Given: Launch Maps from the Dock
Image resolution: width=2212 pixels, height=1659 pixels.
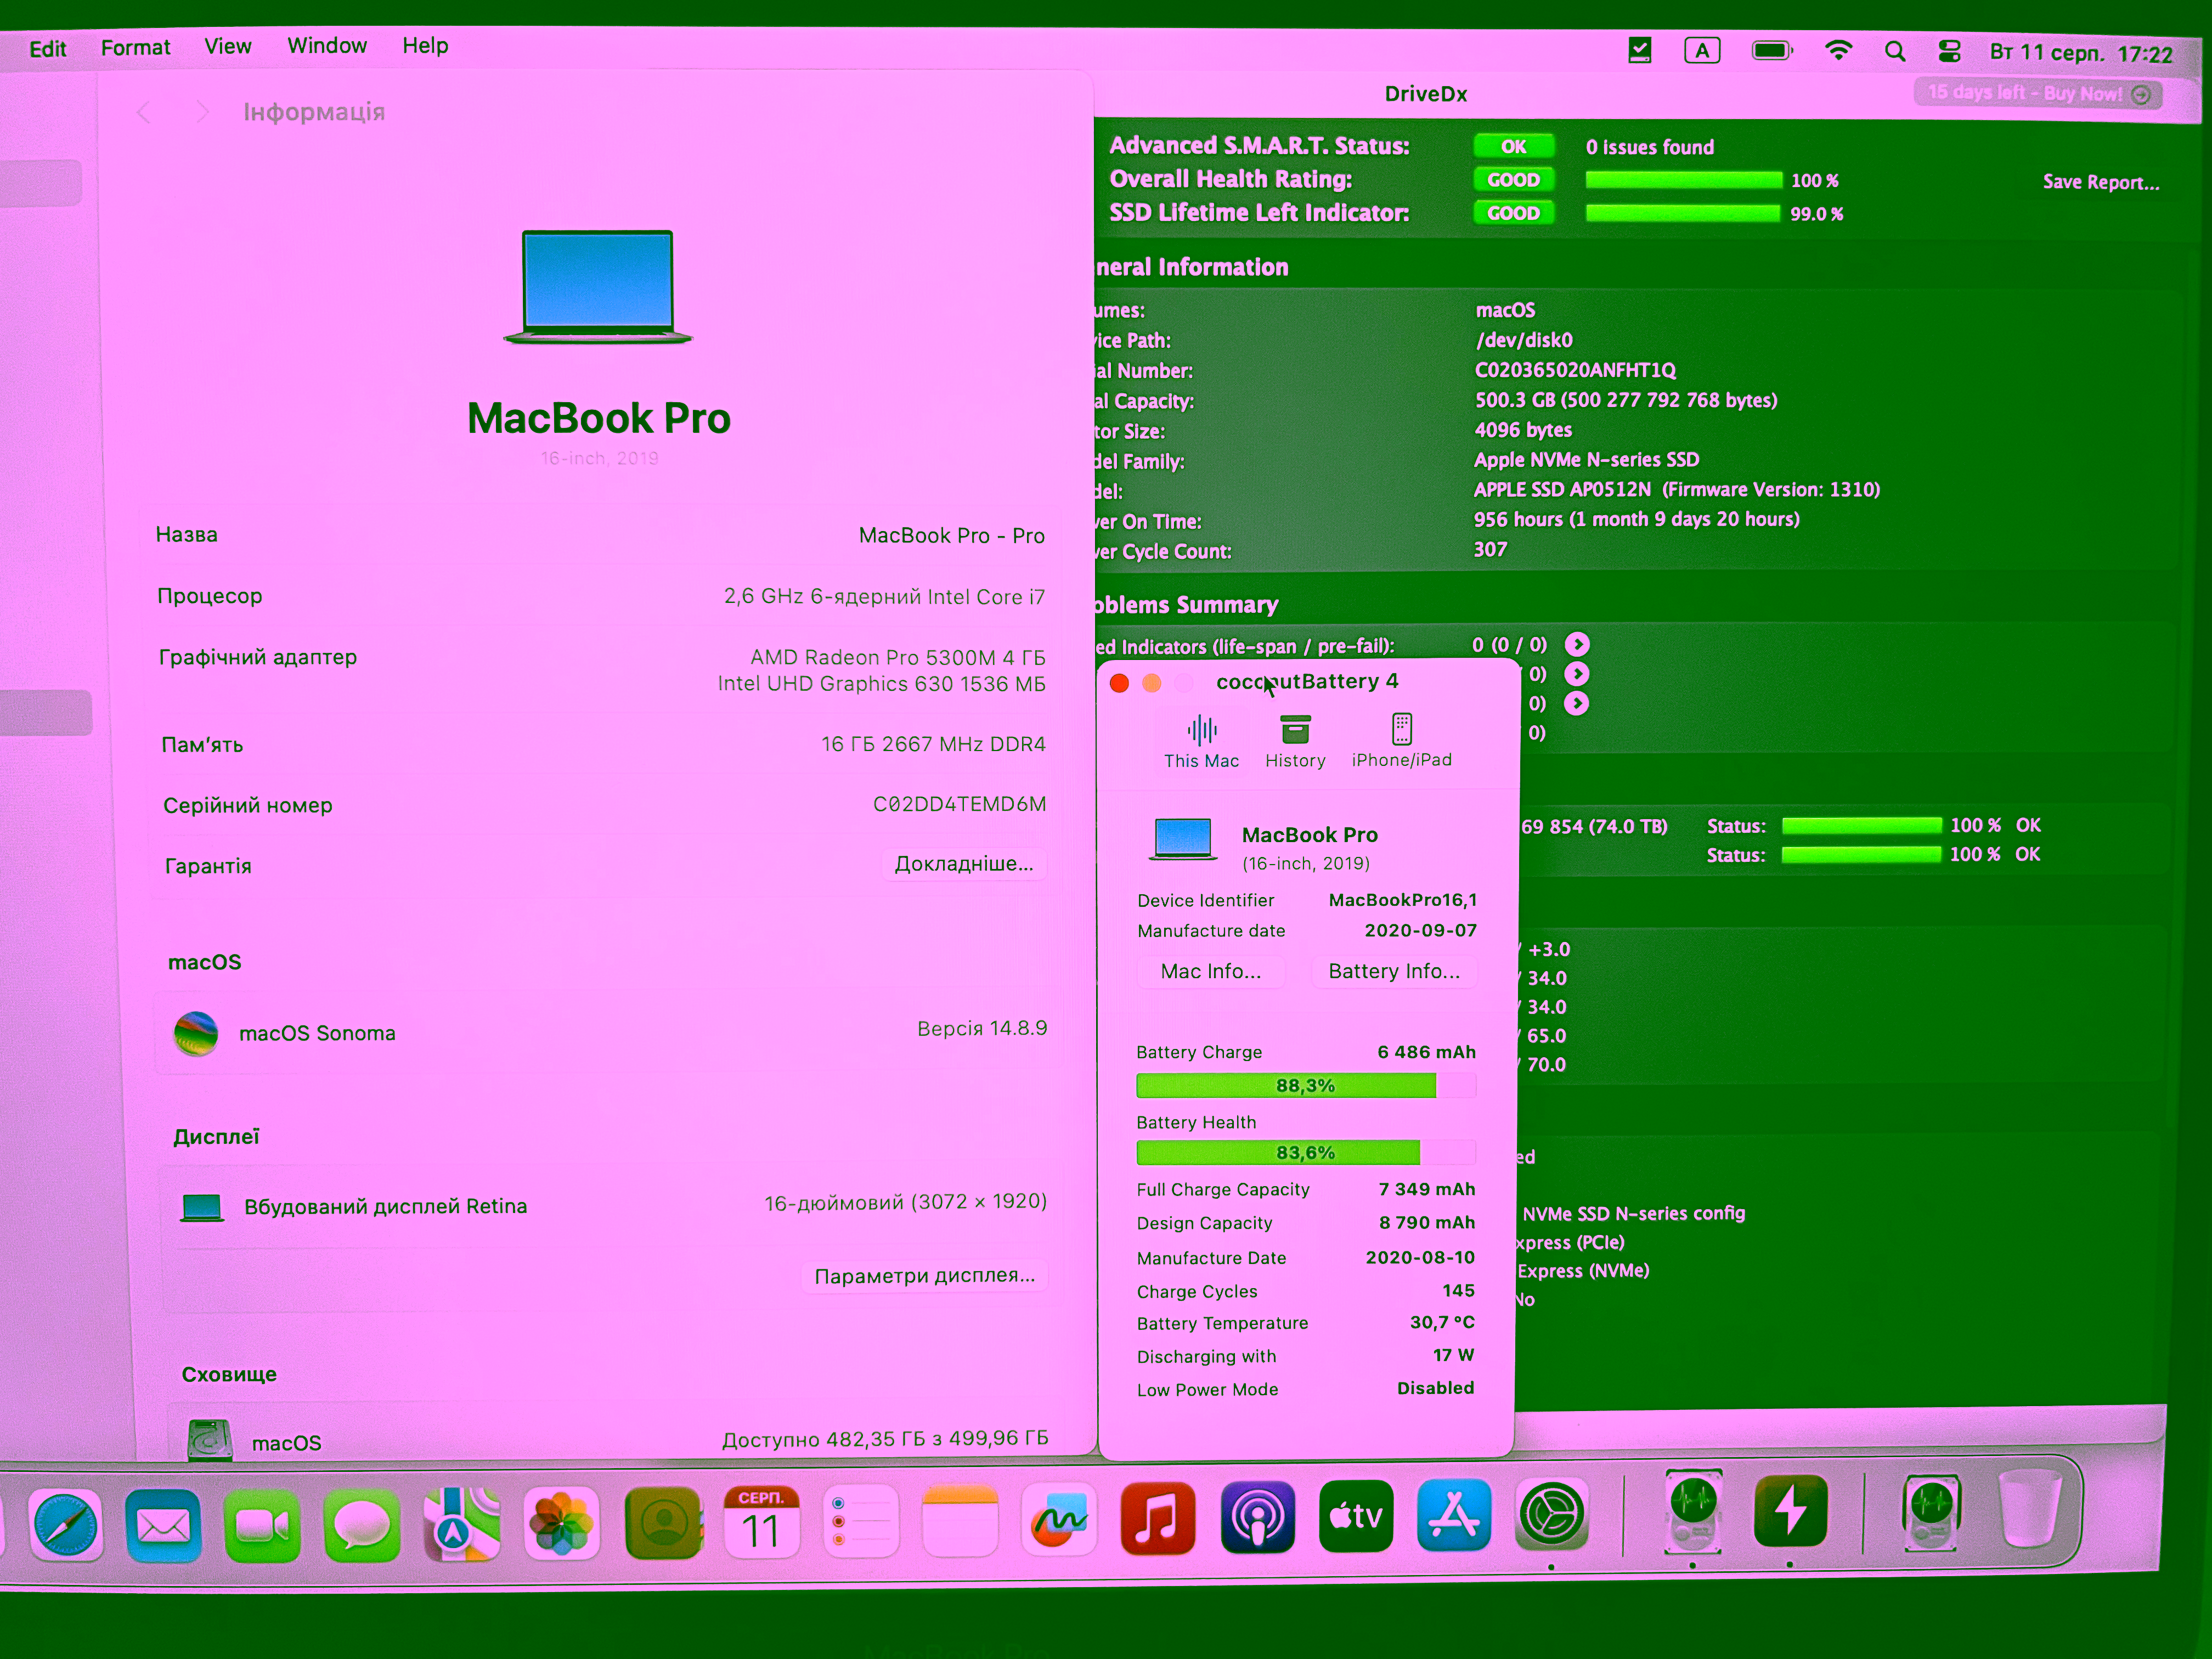Looking at the screenshot, I should point(461,1524).
